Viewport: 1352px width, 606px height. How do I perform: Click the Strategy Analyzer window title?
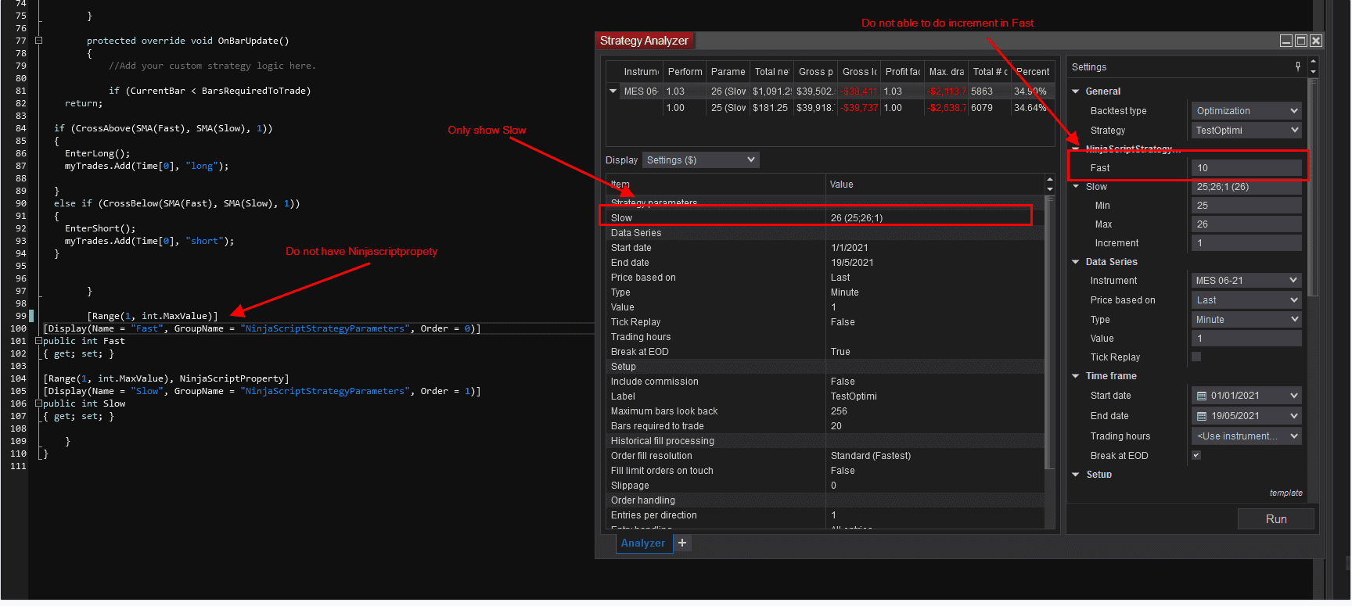pyautogui.click(x=644, y=41)
